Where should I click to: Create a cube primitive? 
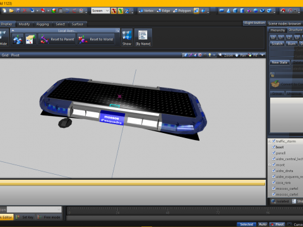[x=235, y=11]
